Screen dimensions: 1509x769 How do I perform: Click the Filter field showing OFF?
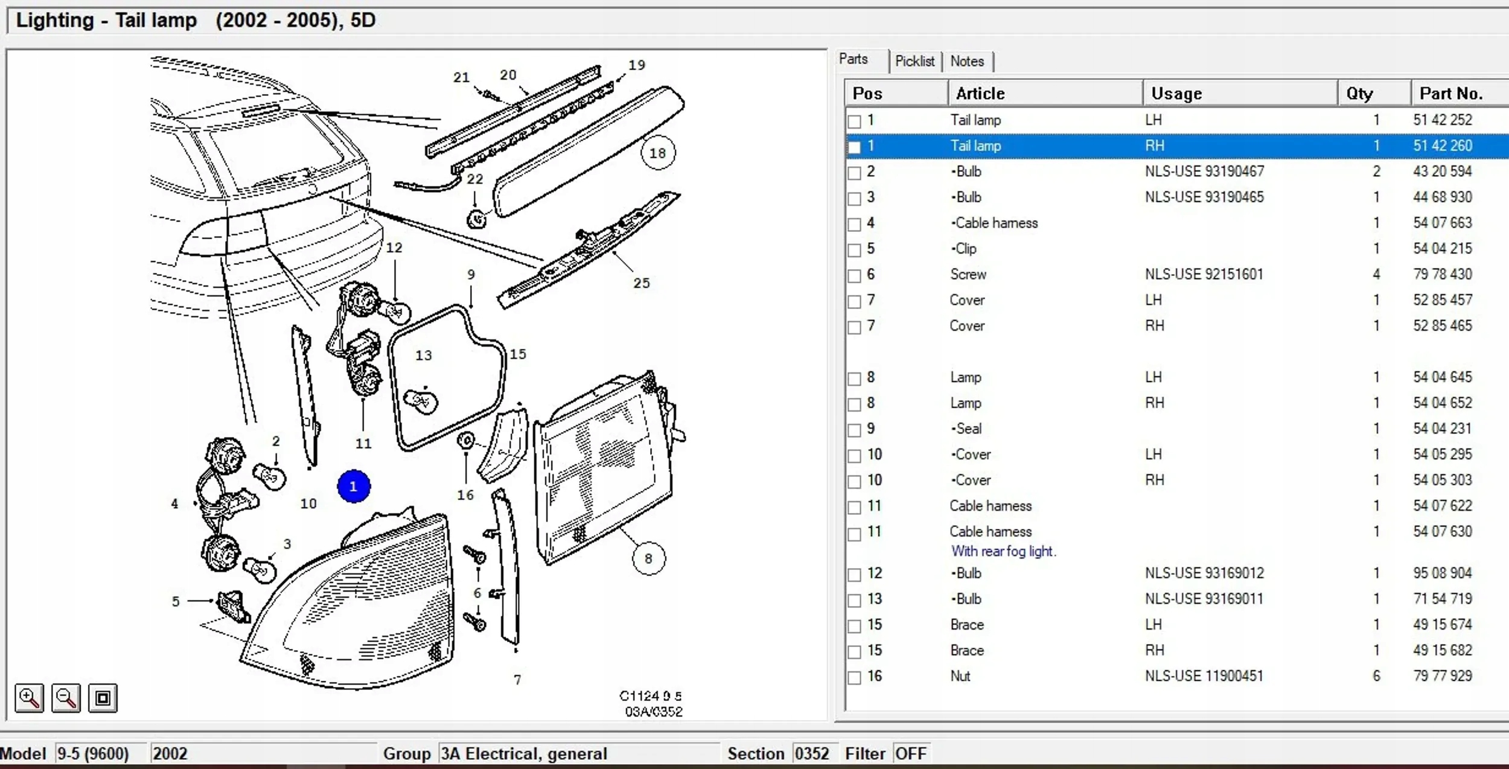(x=911, y=753)
